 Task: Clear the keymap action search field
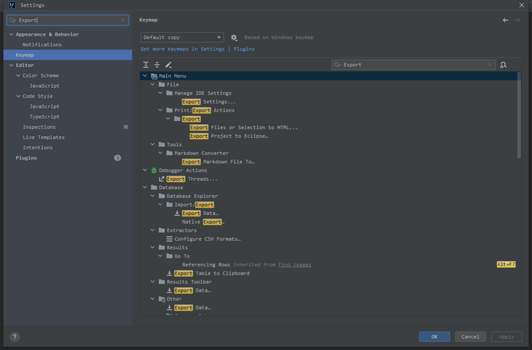[489, 65]
